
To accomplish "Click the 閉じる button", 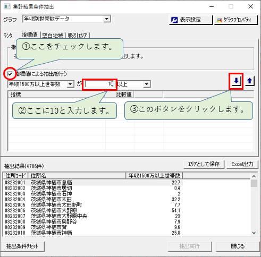I will tap(238, 246).
